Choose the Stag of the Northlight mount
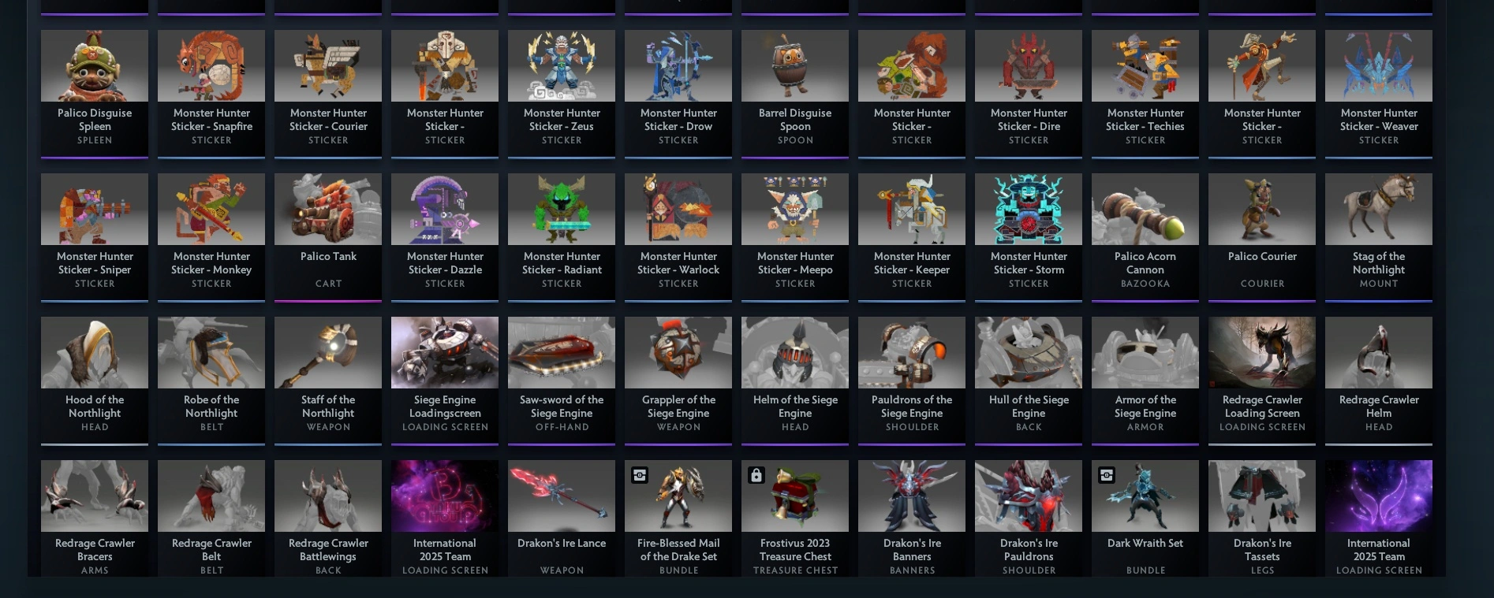1494x598 pixels. point(1379,237)
